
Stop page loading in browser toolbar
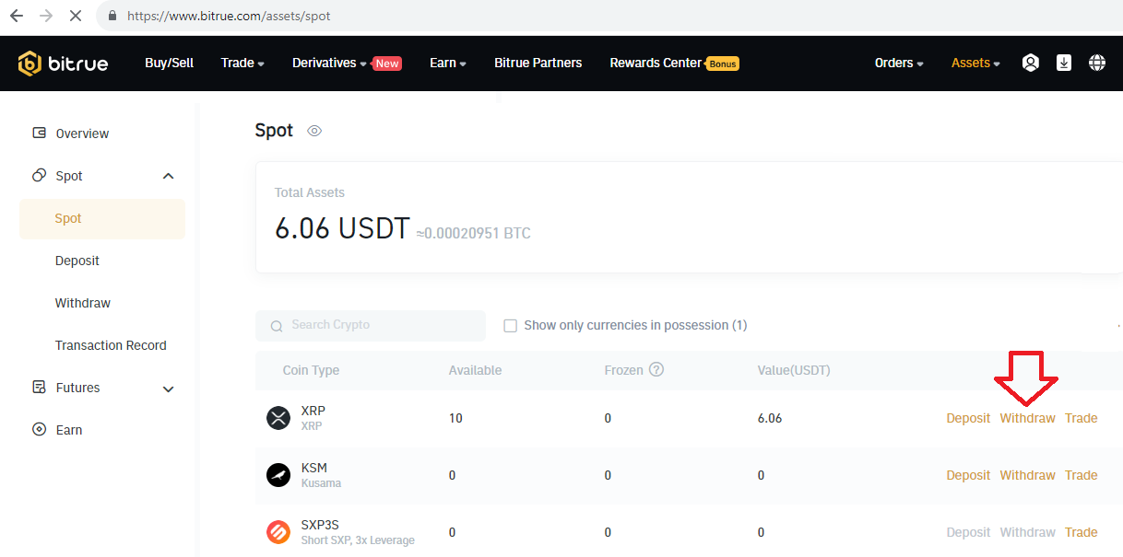pos(75,16)
